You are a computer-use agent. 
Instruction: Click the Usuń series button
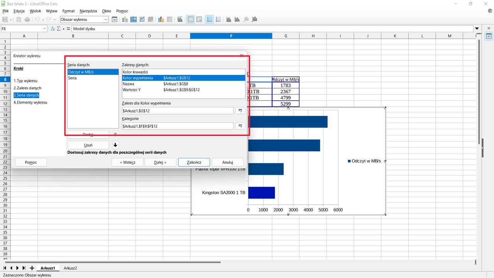pyautogui.click(x=88, y=145)
